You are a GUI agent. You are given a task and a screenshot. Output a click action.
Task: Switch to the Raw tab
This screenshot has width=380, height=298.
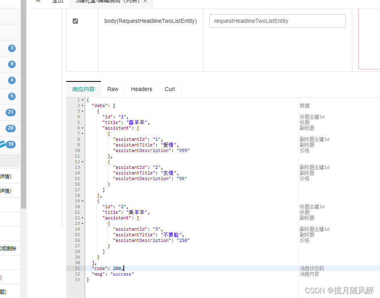[x=113, y=89]
